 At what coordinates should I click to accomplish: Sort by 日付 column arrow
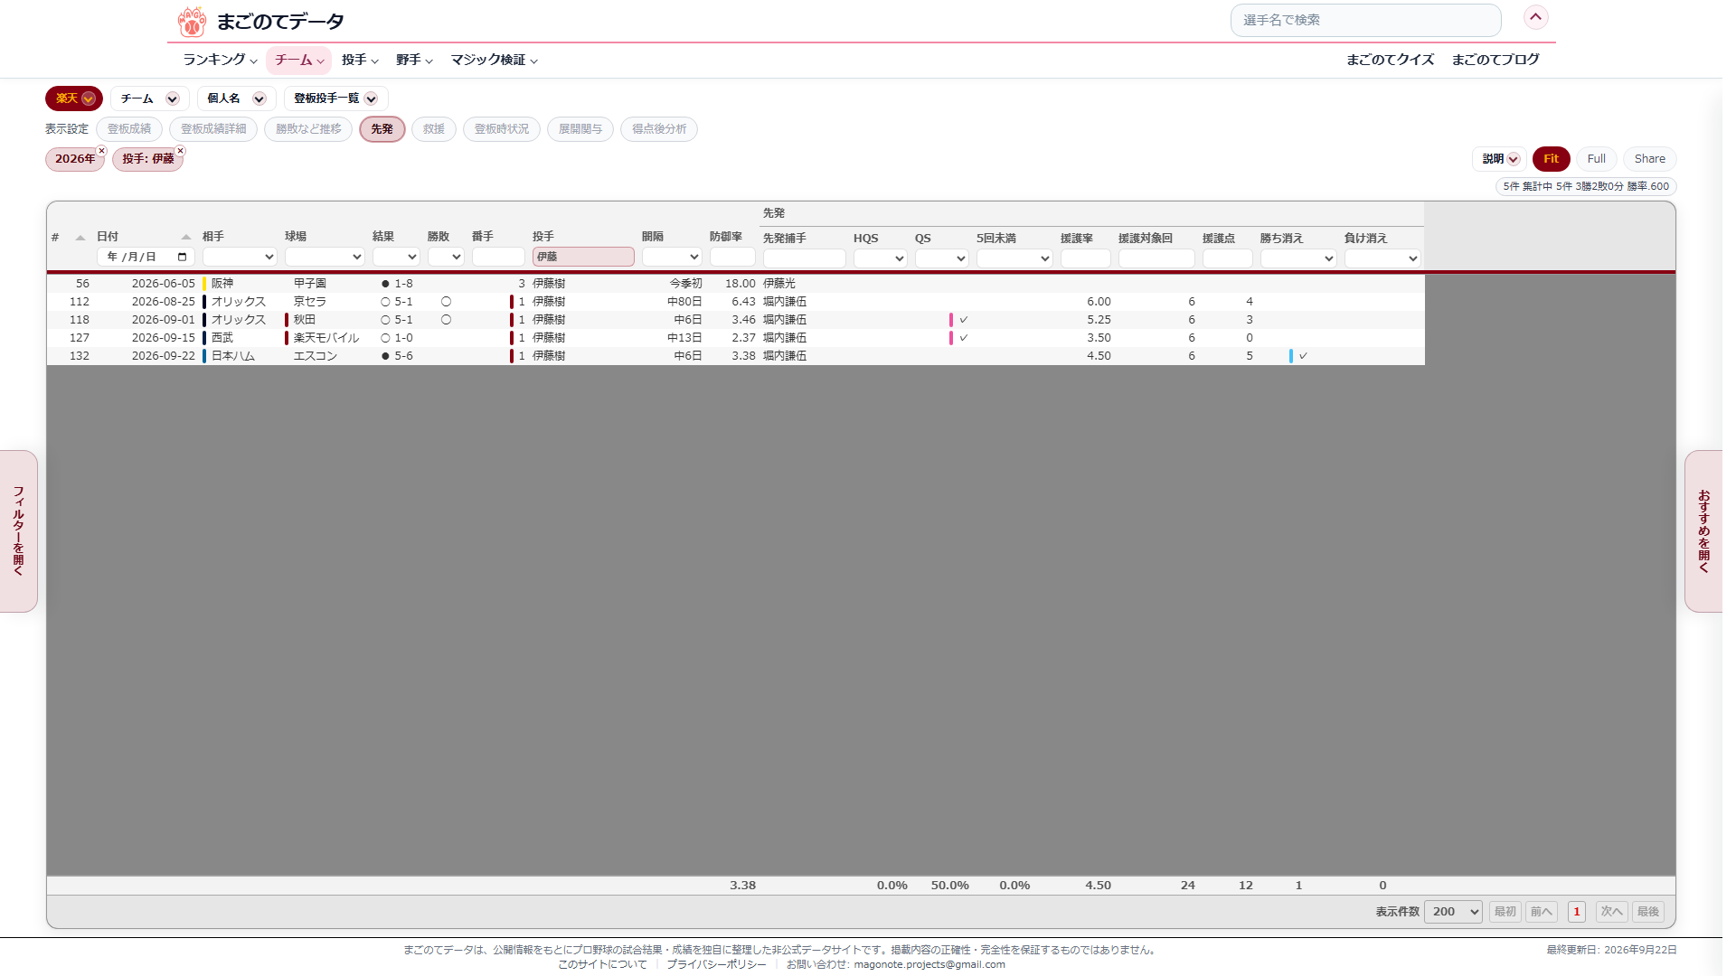coord(186,238)
